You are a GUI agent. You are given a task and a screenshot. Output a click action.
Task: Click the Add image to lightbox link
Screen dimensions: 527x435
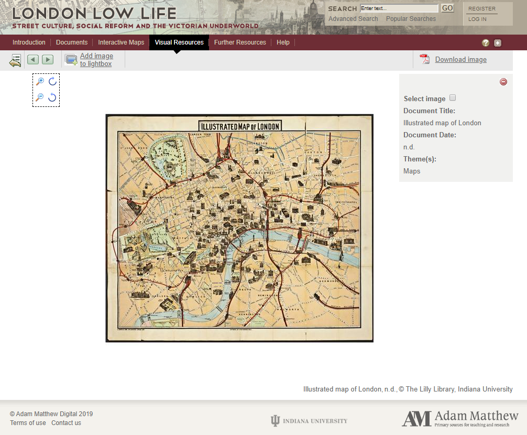coord(96,60)
